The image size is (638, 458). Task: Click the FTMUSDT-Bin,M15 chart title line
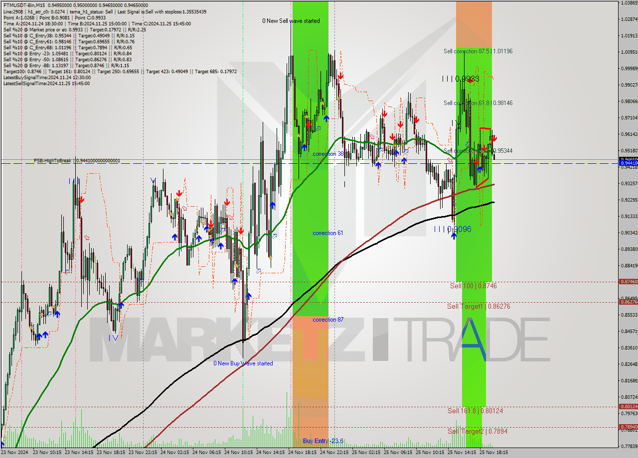tap(75, 5)
